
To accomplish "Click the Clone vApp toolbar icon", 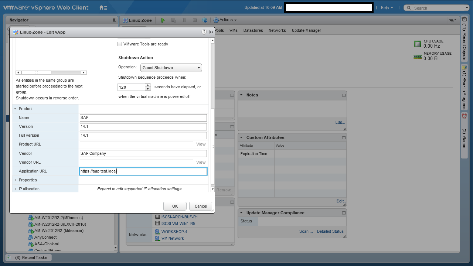I will click(x=205, y=20).
